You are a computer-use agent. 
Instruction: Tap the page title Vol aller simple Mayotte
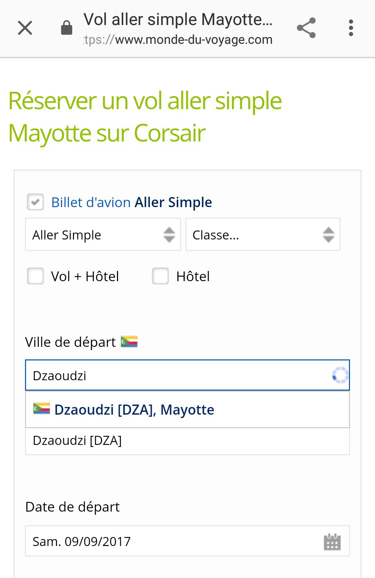[178, 19]
